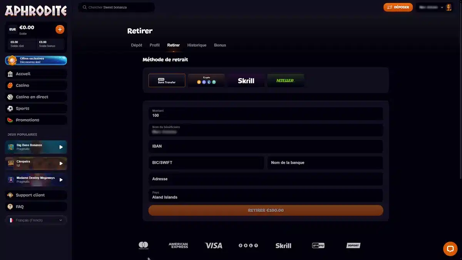
Task: Play Big Bass Bonanza from popular games
Action: click(61, 147)
